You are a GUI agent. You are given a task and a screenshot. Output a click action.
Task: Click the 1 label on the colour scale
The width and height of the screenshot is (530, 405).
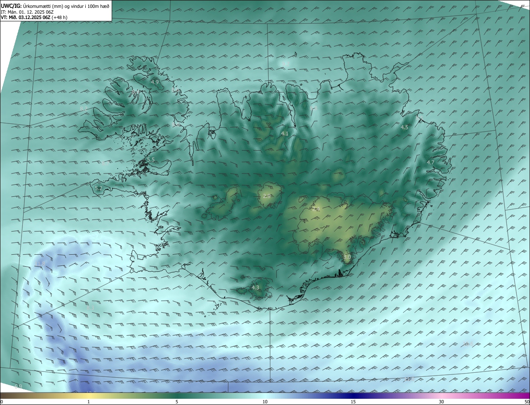(89, 402)
